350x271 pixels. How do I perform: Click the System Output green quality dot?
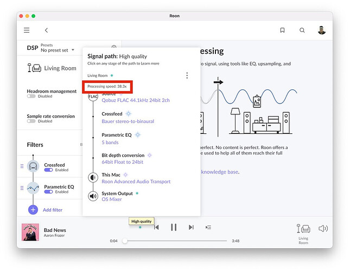point(137,193)
